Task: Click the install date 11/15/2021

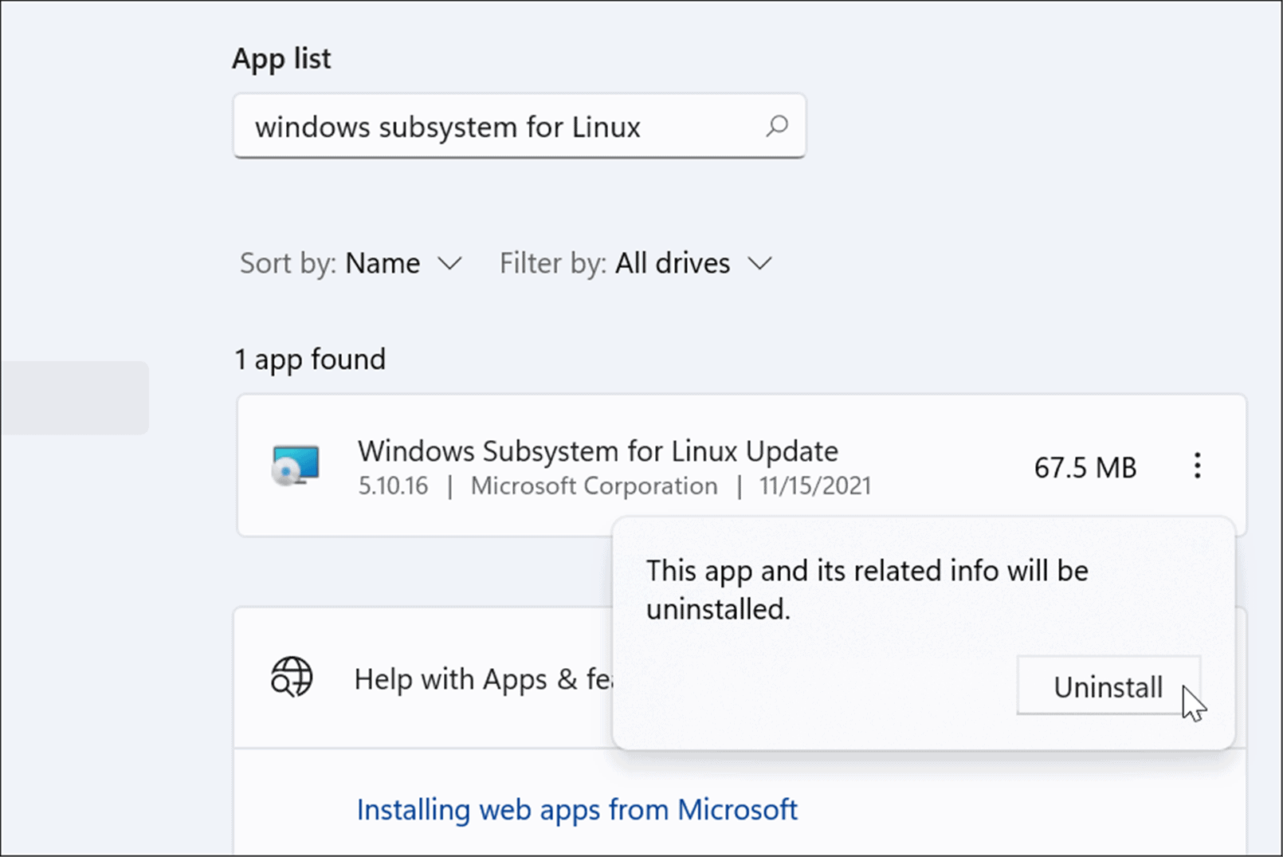Action: click(814, 486)
